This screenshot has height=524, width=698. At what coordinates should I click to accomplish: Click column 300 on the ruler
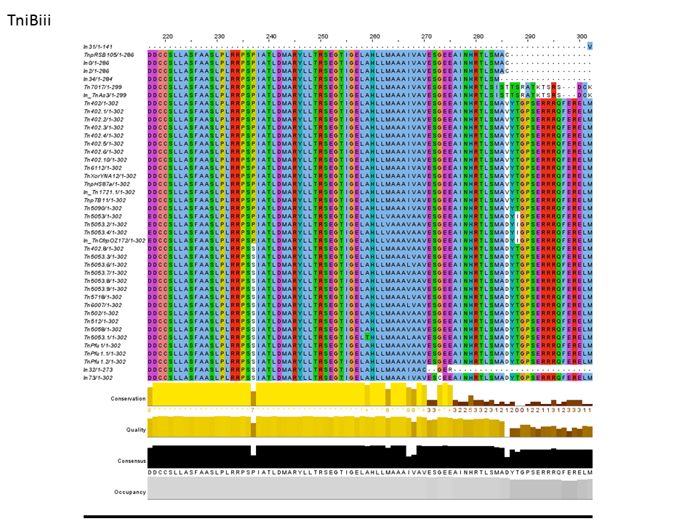(582, 36)
